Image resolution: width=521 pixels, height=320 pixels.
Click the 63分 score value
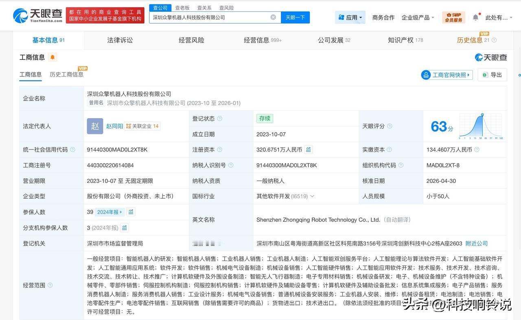tap(442, 127)
